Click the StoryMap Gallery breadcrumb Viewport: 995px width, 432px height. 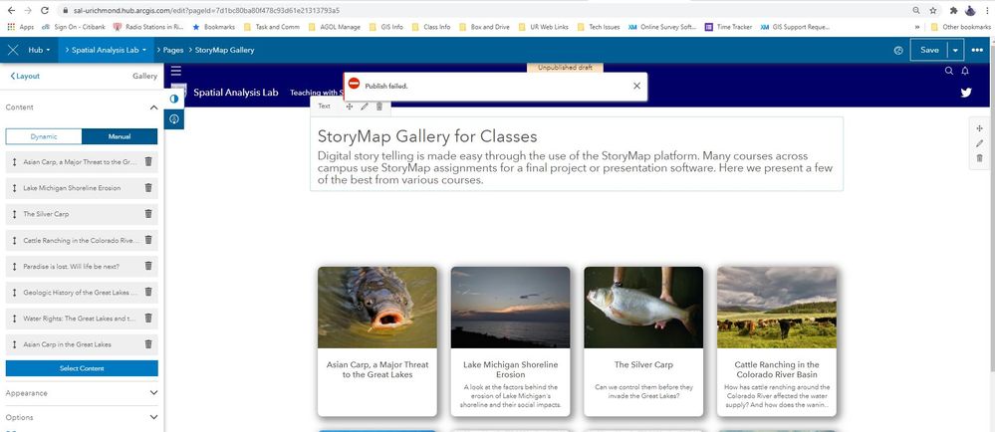[x=224, y=50]
